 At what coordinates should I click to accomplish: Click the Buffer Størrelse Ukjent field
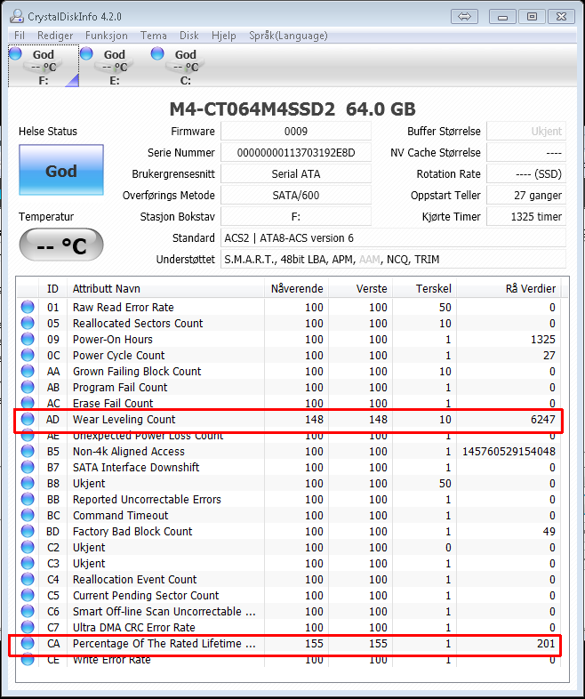coord(526,131)
